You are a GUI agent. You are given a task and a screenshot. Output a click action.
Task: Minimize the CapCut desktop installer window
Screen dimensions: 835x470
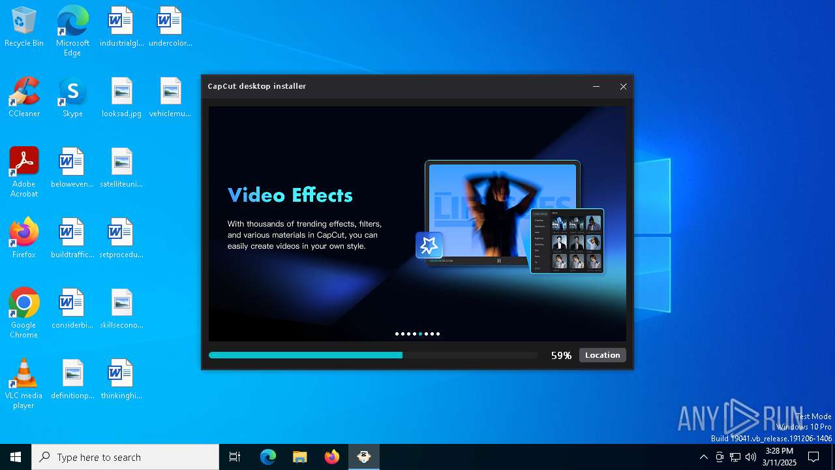point(596,86)
